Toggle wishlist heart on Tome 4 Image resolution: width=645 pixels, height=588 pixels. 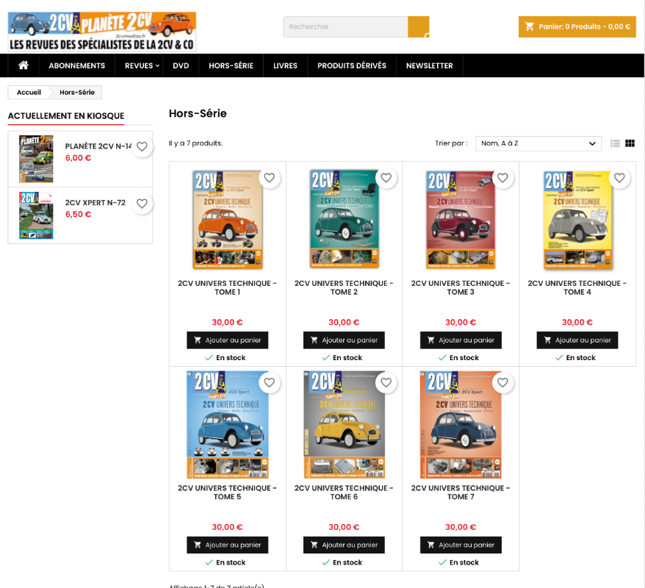(x=619, y=178)
